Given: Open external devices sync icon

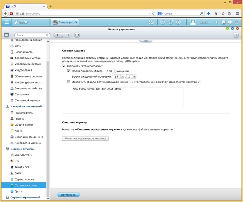Looking at the screenshot, I should (171, 22).
